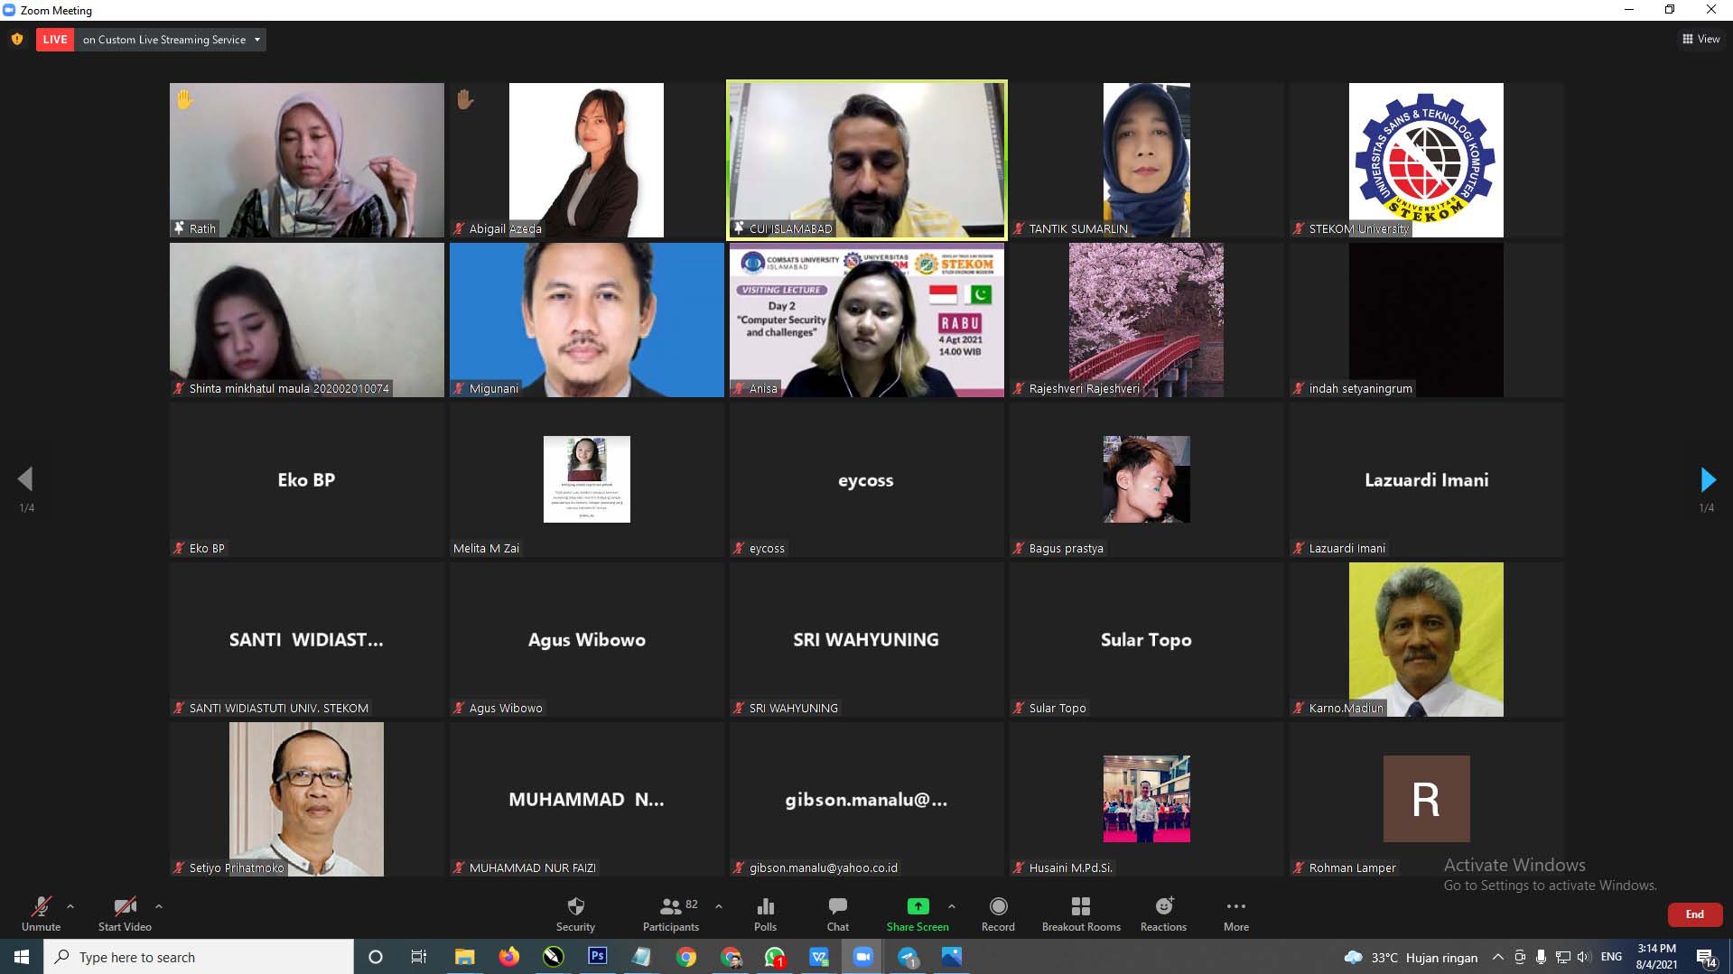The height and width of the screenshot is (974, 1733).
Task: Open the Security shield menu
Action: (575, 914)
